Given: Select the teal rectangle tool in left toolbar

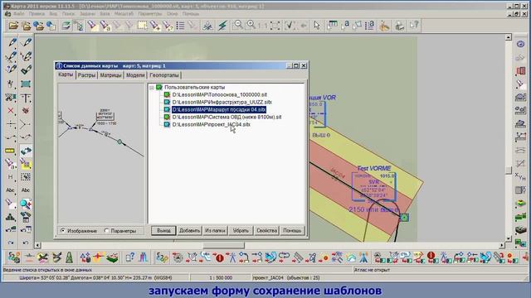Looking at the screenshot, I should [x=26, y=84].
